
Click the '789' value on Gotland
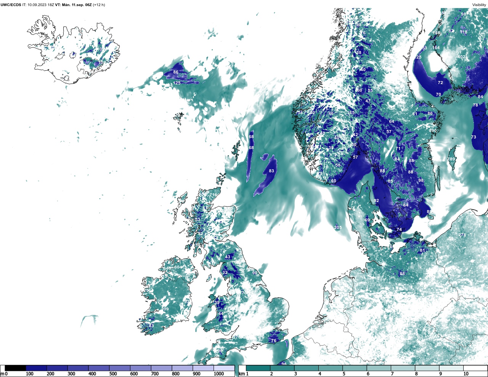pyautogui.click(x=451, y=159)
